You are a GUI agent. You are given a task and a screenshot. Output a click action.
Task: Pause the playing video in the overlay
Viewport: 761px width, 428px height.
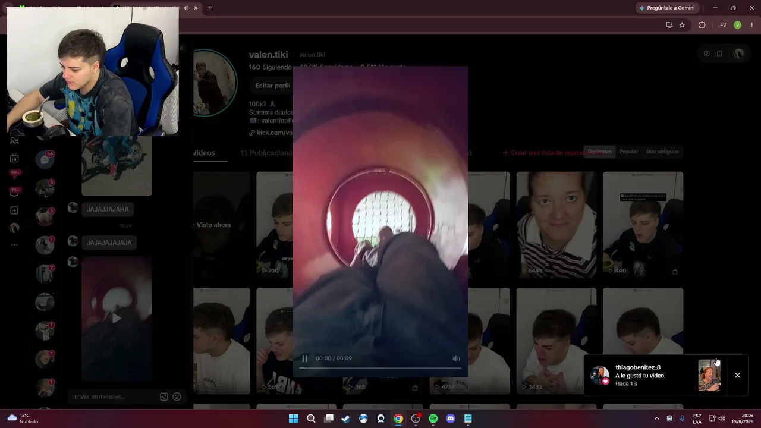point(304,358)
